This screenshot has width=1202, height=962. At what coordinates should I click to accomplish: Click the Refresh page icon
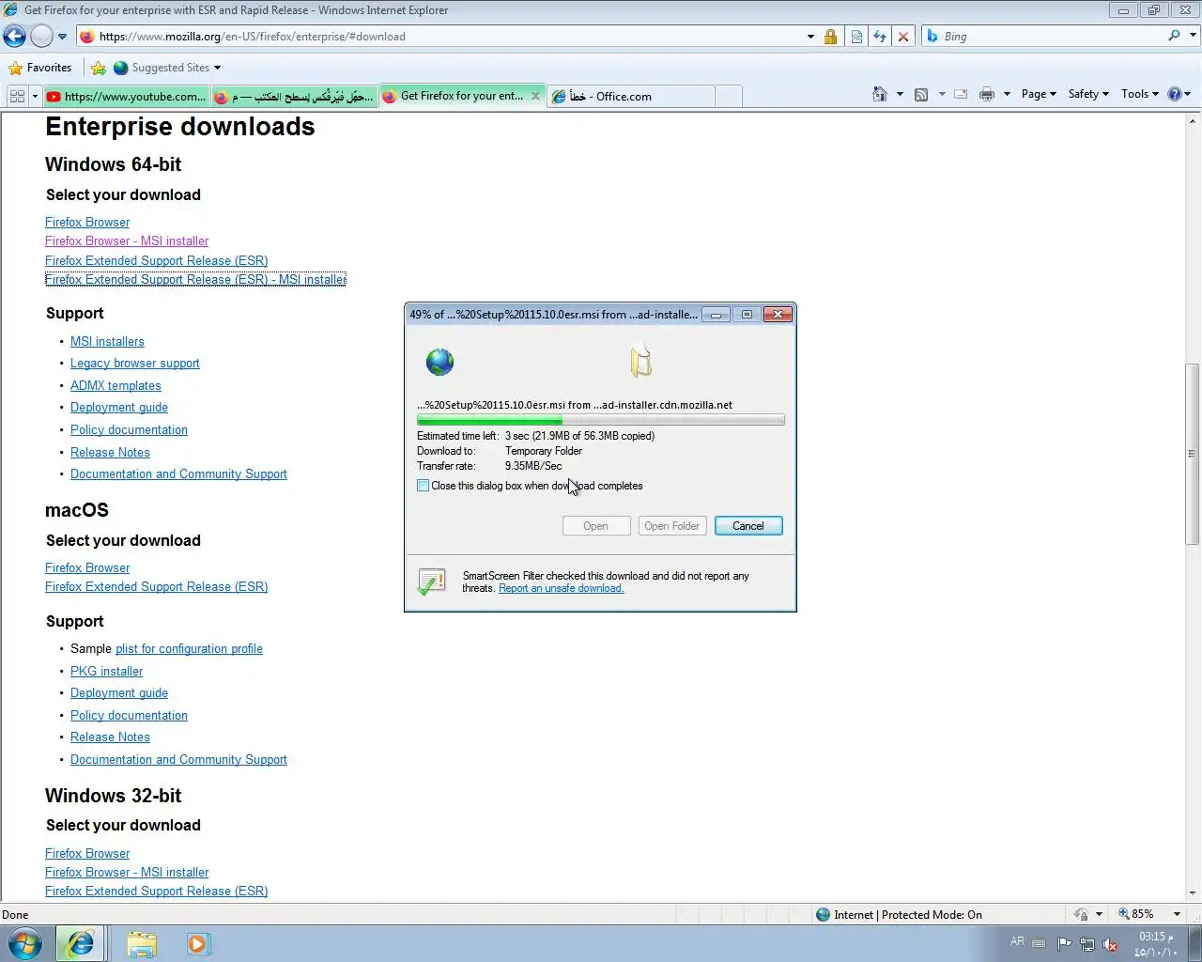(880, 37)
